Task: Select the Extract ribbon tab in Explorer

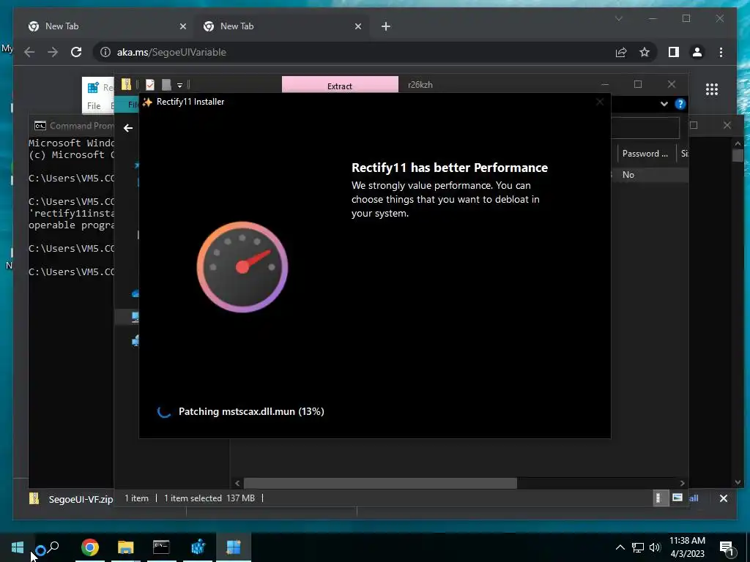Action: tap(340, 86)
